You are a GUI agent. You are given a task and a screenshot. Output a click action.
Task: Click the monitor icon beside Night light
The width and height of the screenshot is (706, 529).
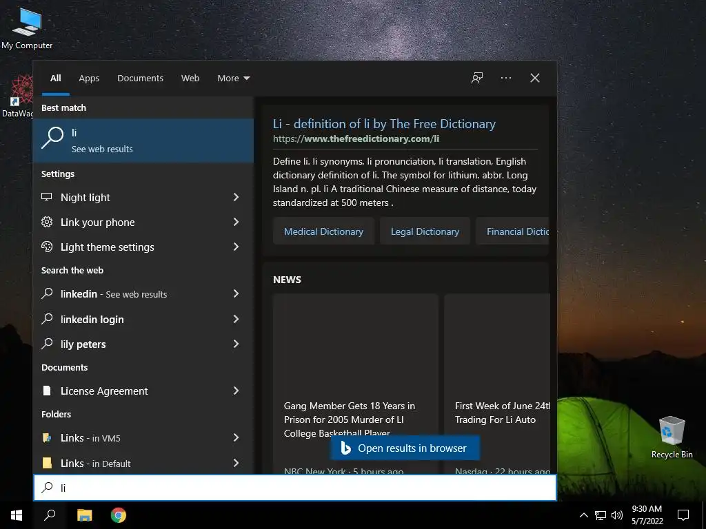click(47, 197)
